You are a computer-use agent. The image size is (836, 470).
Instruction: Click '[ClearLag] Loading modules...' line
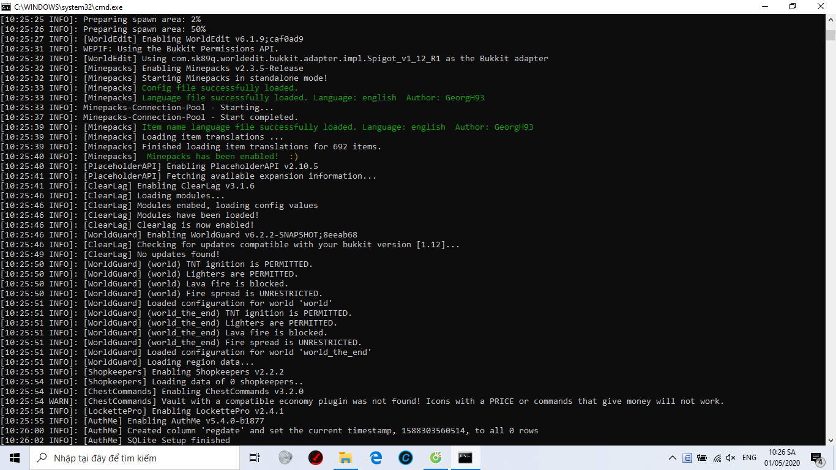[113, 196]
